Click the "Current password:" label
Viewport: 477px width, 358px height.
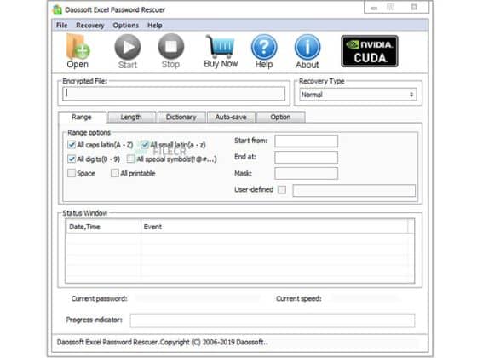pyautogui.click(x=99, y=298)
